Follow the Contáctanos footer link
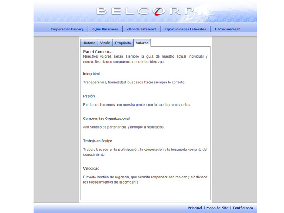284x213 pixels. click(x=243, y=208)
